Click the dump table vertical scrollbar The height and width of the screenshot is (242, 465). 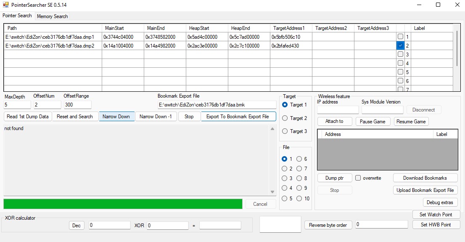(x=457, y=48)
